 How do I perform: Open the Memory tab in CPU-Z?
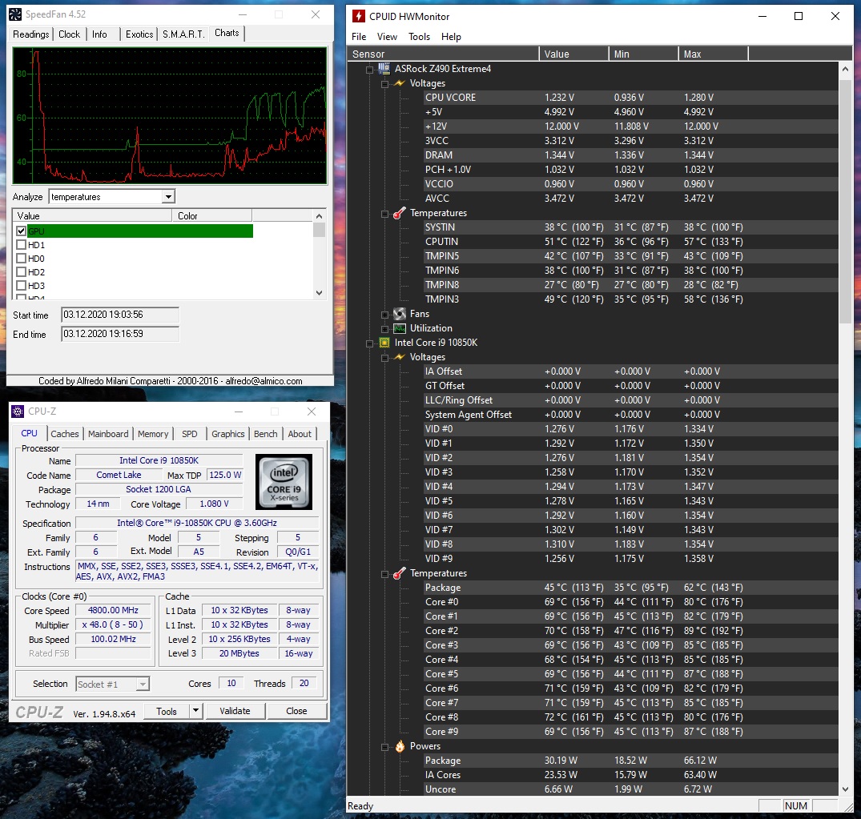pyautogui.click(x=153, y=434)
